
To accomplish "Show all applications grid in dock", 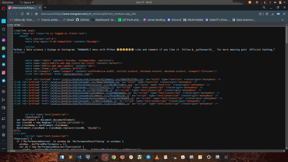I will (x=226, y=157).
